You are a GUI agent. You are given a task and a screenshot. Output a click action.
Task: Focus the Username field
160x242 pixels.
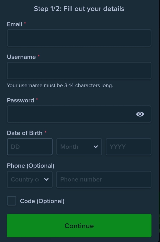point(79,70)
